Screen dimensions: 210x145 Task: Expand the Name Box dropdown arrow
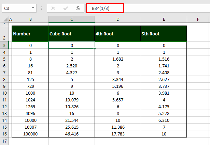coord(32,8)
